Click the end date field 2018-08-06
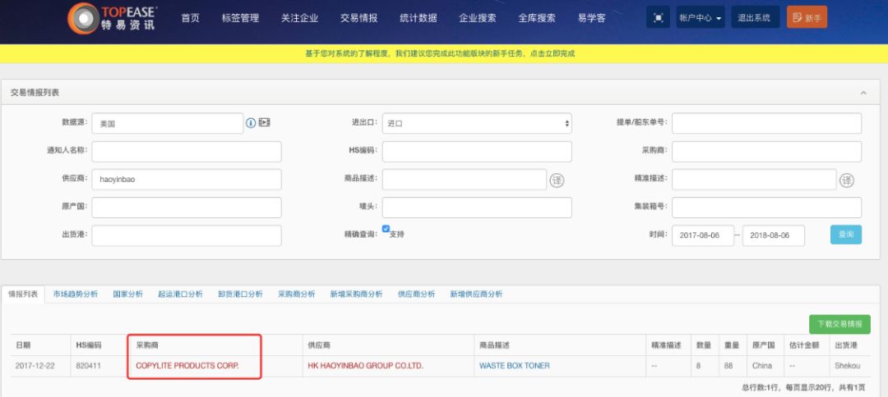 [x=774, y=235]
